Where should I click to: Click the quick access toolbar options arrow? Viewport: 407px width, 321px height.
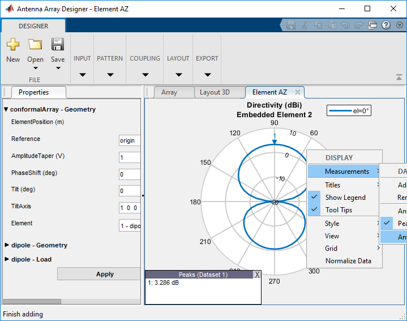click(400, 25)
